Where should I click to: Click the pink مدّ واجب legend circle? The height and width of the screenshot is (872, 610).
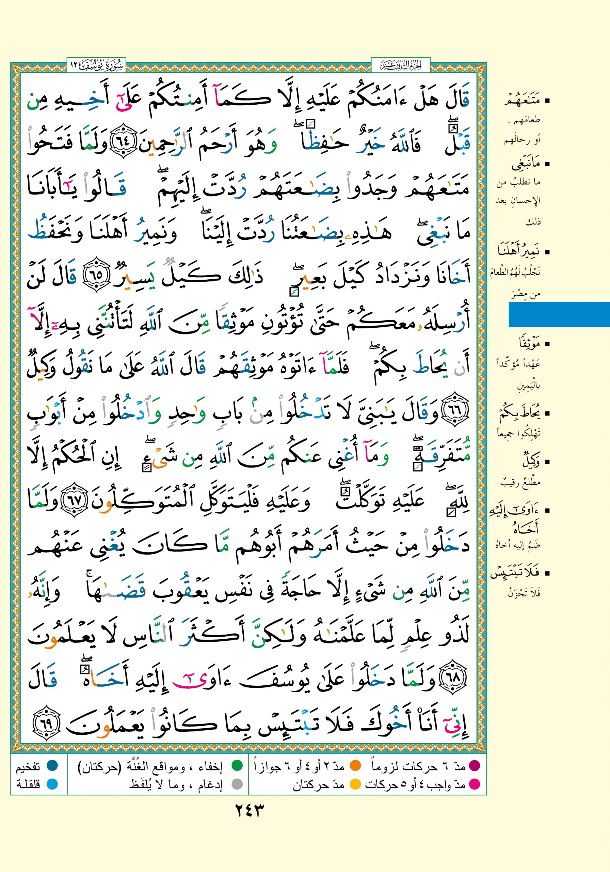click(475, 784)
